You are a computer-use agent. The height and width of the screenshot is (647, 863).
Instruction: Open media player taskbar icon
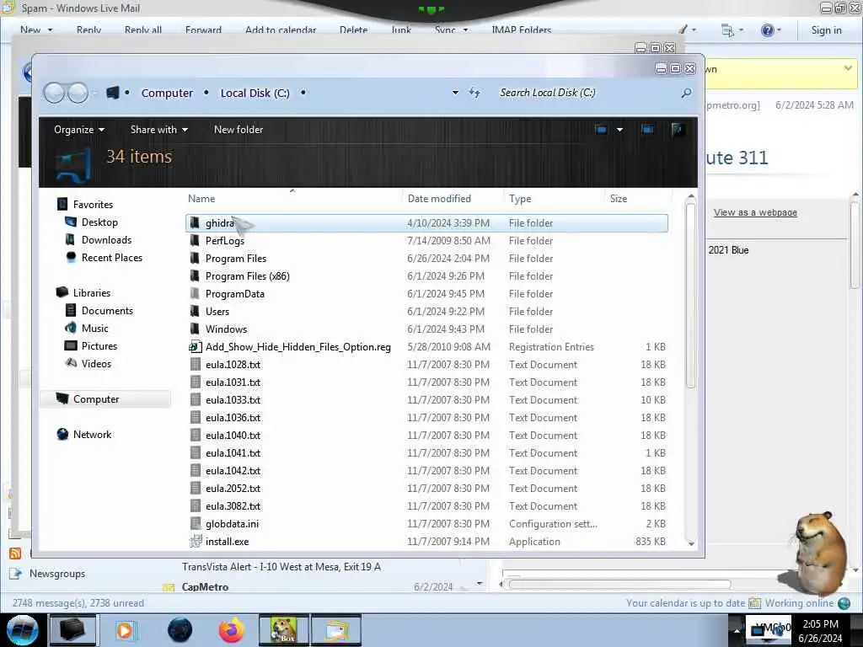pyautogui.click(x=125, y=630)
